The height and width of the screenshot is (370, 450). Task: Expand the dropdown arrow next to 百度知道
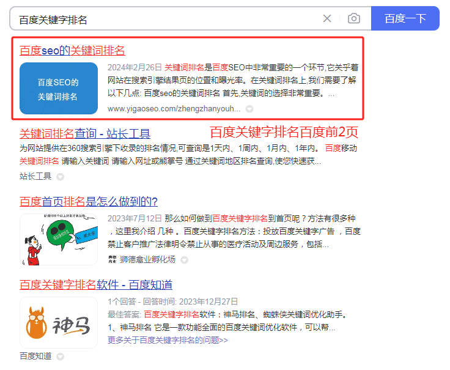60,357
